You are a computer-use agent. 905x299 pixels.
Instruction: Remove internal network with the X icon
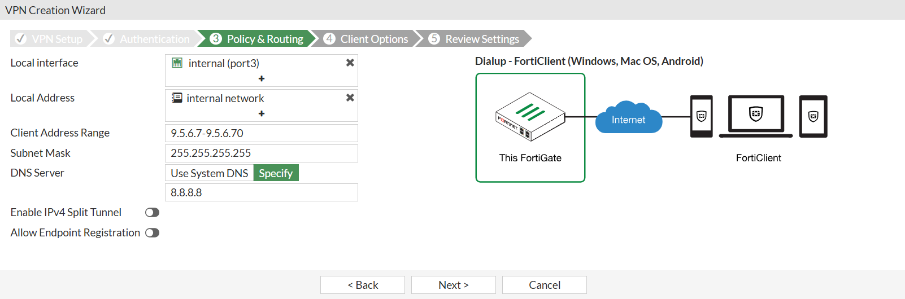[350, 98]
